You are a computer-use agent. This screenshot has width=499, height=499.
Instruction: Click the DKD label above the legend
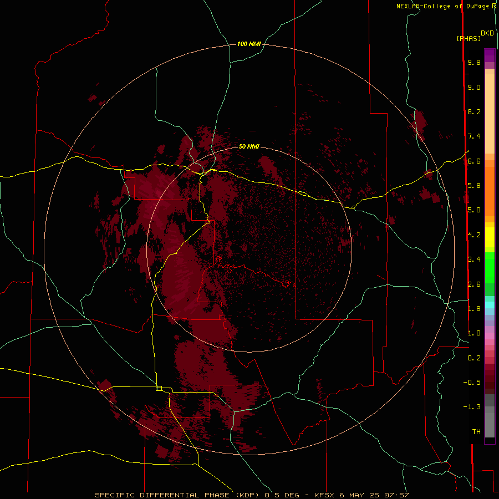coord(487,33)
